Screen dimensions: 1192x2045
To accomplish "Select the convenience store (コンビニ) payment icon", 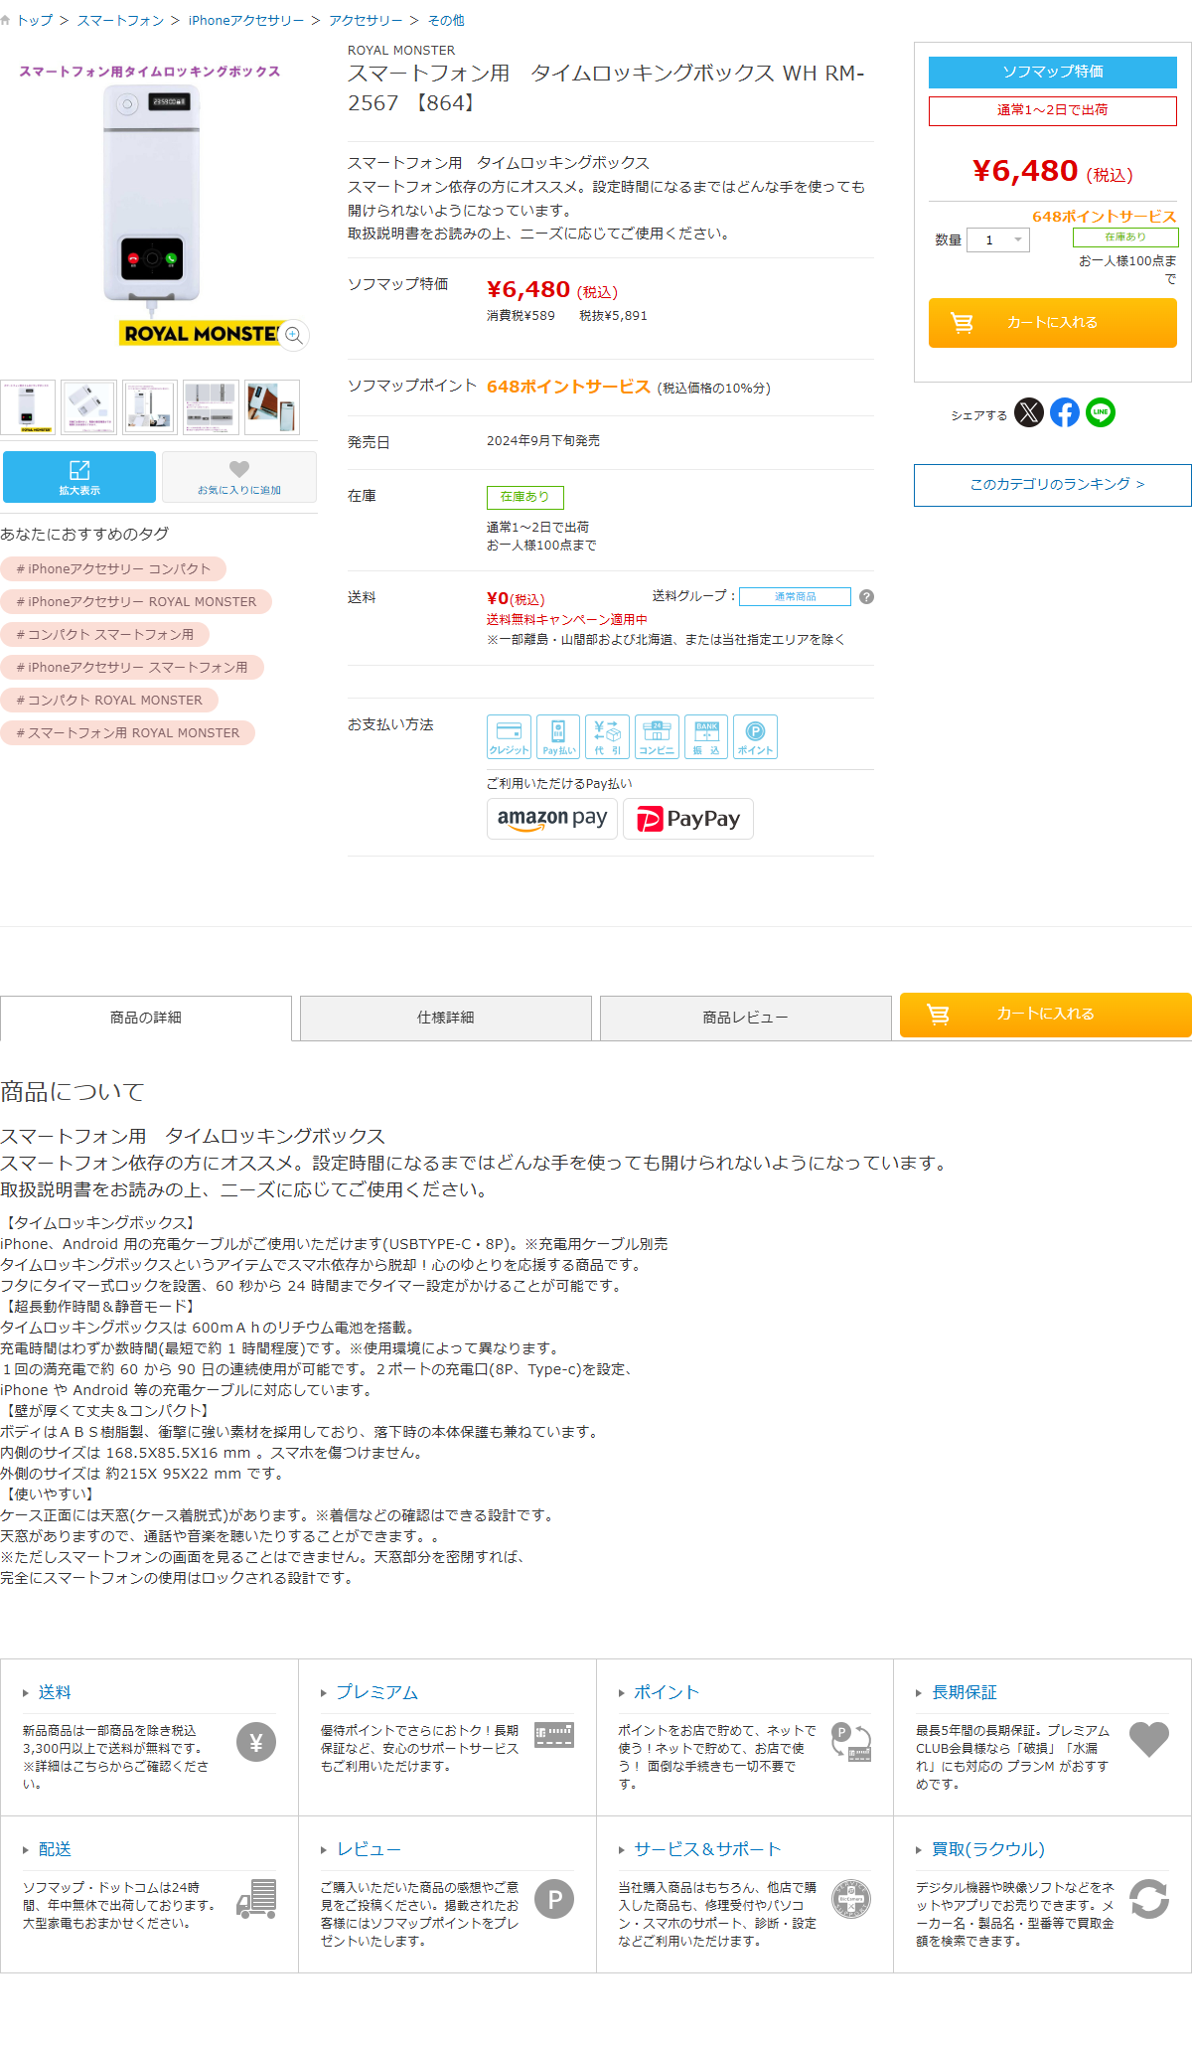I will point(657,736).
